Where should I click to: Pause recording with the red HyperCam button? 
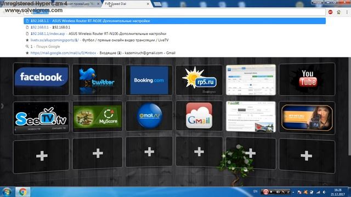tap(265, 192)
